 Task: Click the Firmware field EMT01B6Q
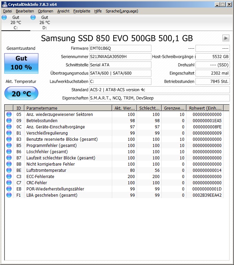click(120, 48)
